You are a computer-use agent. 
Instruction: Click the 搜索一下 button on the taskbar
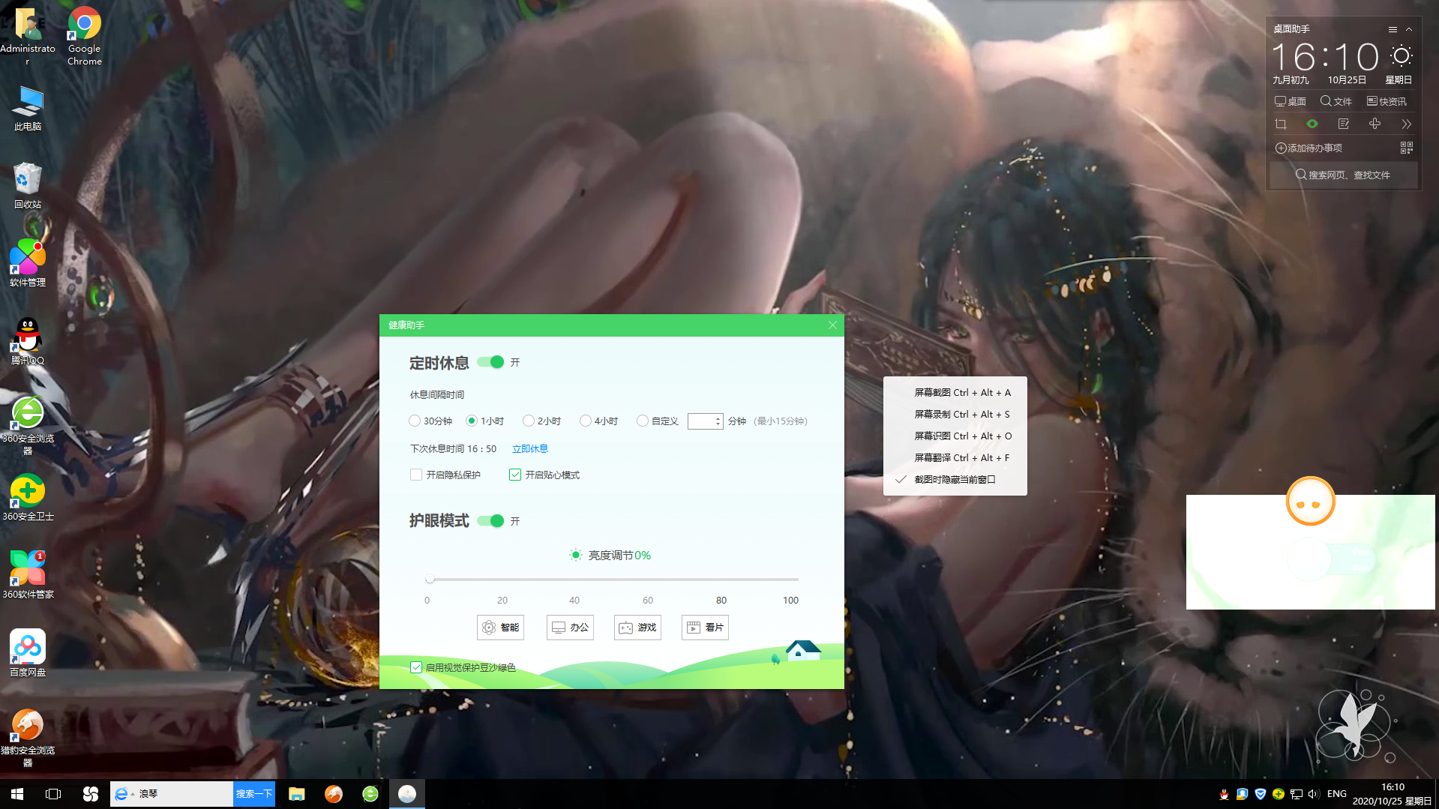[254, 794]
